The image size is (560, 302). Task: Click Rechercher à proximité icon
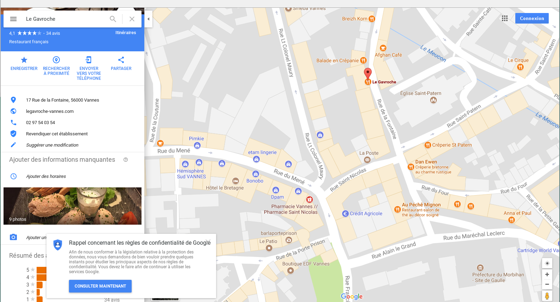(x=56, y=60)
